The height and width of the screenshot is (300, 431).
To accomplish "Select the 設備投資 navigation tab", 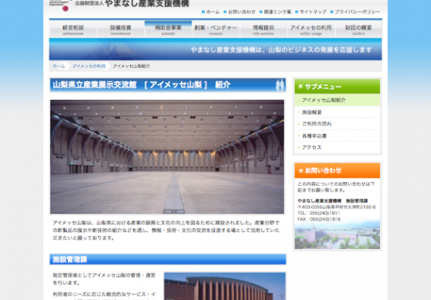I will pos(121,30).
